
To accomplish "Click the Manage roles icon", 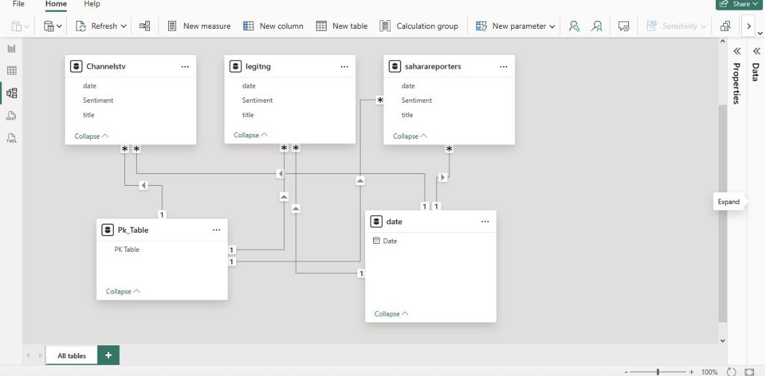I will (x=574, y=26).
